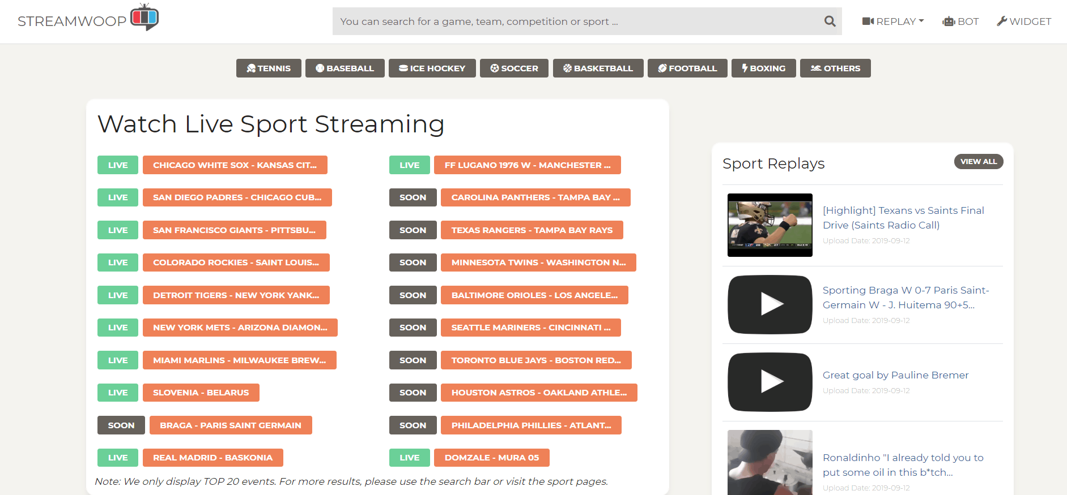This screenshot has width=1067, height=495.
Task: Click the boxing lightning icon
Action: coord(745,68)
